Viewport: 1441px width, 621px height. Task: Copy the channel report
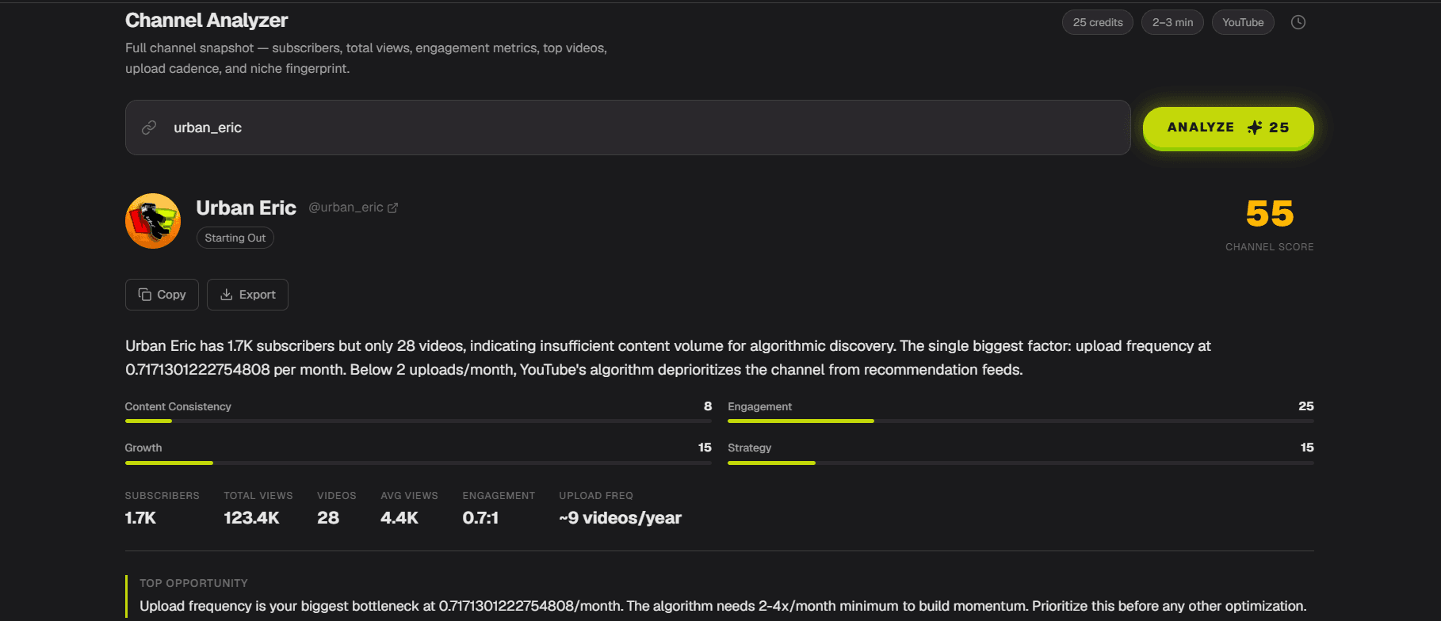(x=162, y=295)
